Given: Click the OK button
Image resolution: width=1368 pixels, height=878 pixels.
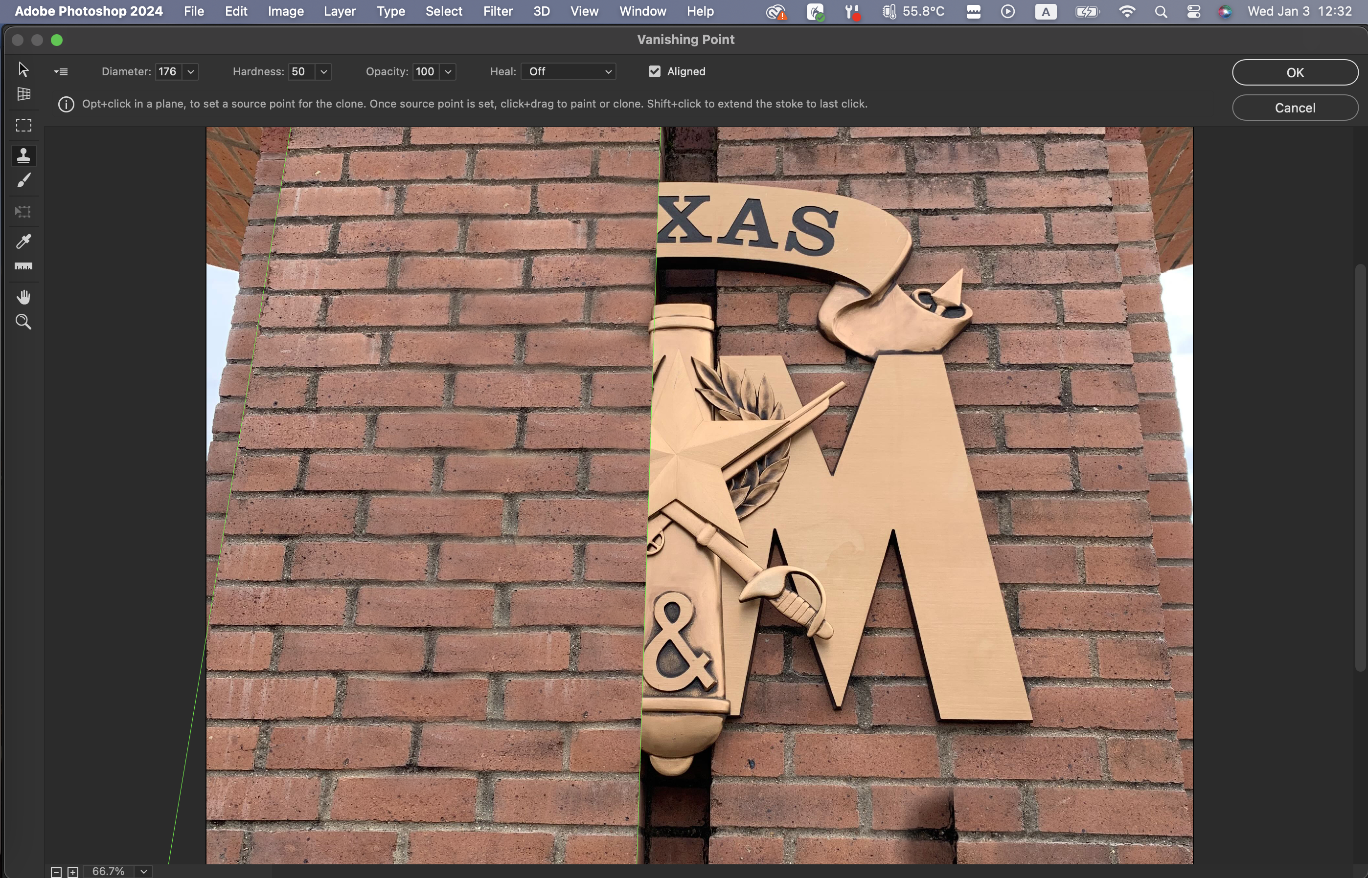Looking at the screenshot, I should tap(1295, 72).
